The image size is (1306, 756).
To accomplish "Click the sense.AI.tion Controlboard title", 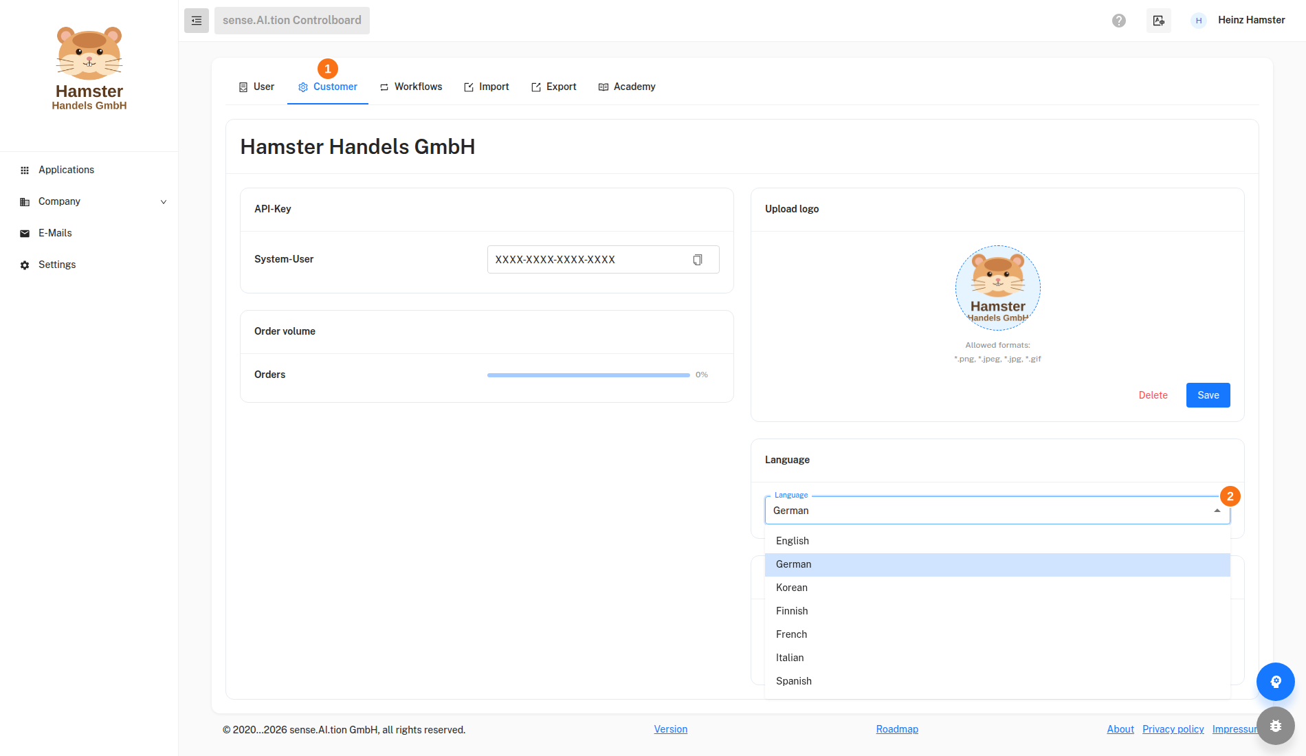I will tap(292, 21).
